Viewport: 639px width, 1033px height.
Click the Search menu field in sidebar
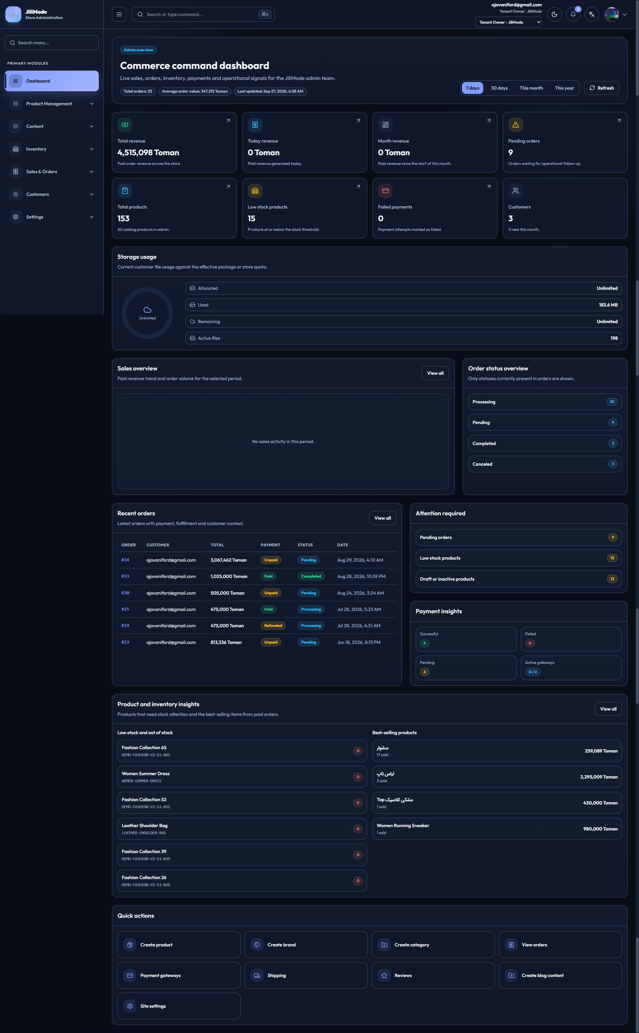tap(52, 43)
